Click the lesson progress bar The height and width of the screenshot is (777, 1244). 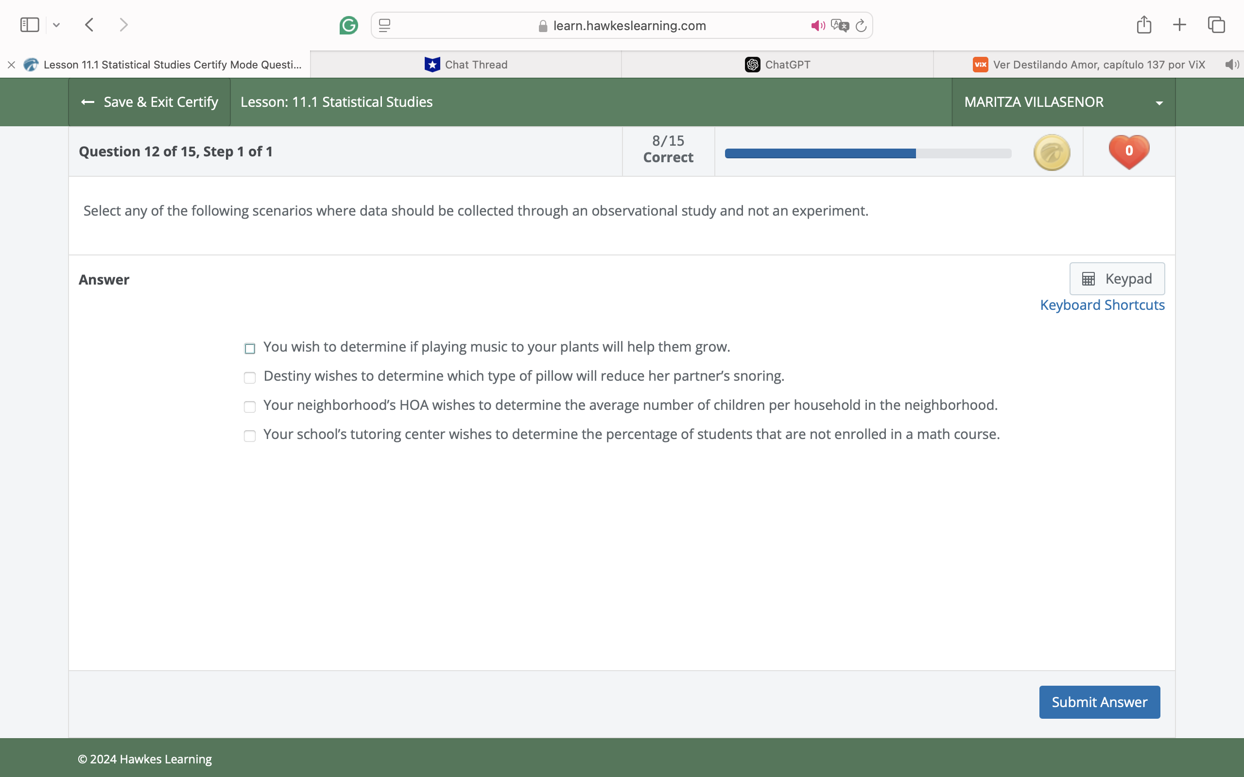point(867,153)
